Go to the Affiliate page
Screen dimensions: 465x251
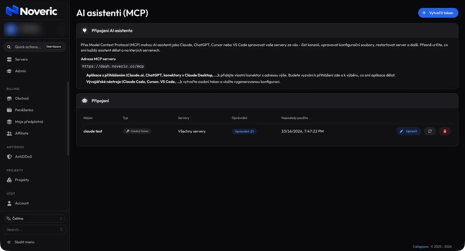coord(35,134)
